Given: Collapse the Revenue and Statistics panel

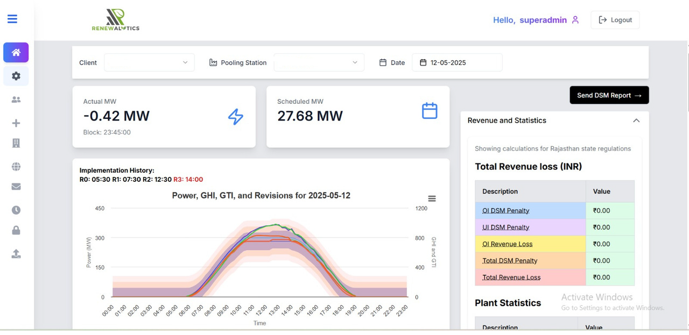Looking at the screenshot, I should pyautogui.click(x=636, y=120).
